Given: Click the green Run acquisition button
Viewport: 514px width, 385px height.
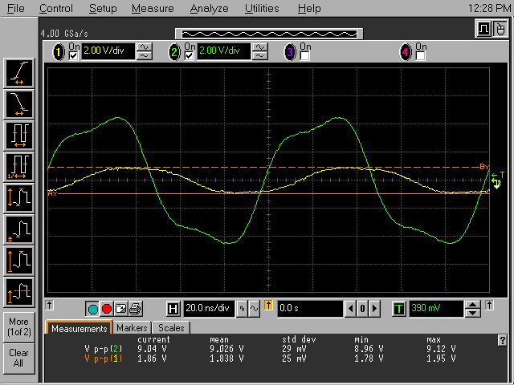Looking at the screenshot, I should coord(93,309).
